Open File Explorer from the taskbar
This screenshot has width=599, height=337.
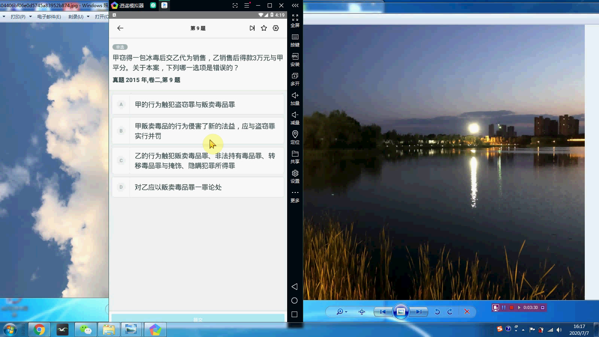(109, 330)
